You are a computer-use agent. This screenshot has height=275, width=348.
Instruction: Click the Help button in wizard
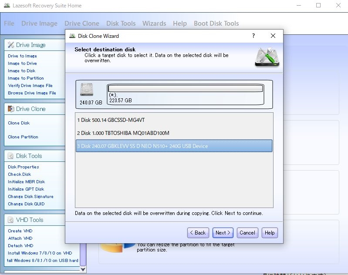coord(270,233)
